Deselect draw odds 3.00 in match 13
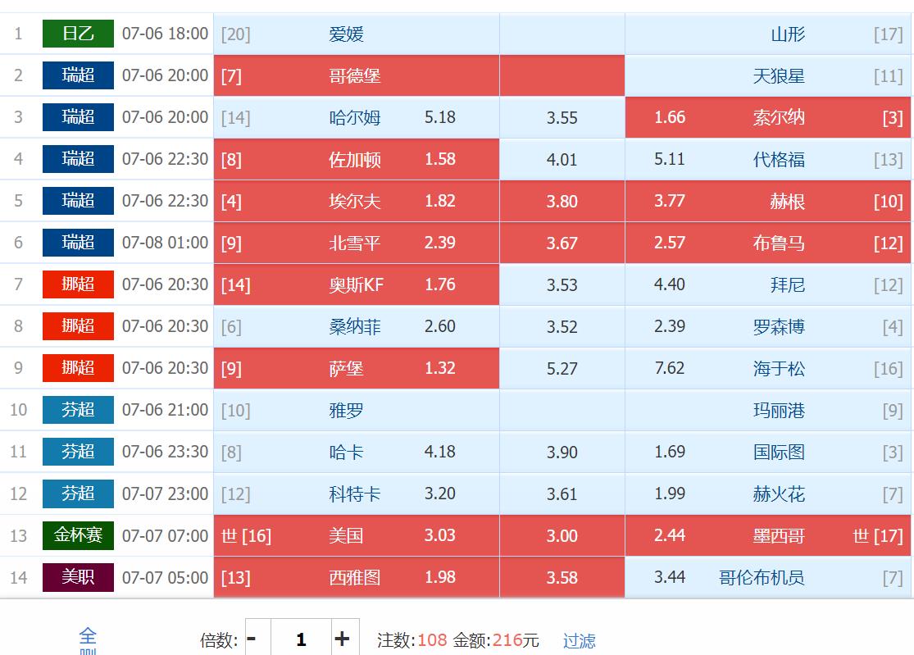The image size is (914, 655). point(562,535)
